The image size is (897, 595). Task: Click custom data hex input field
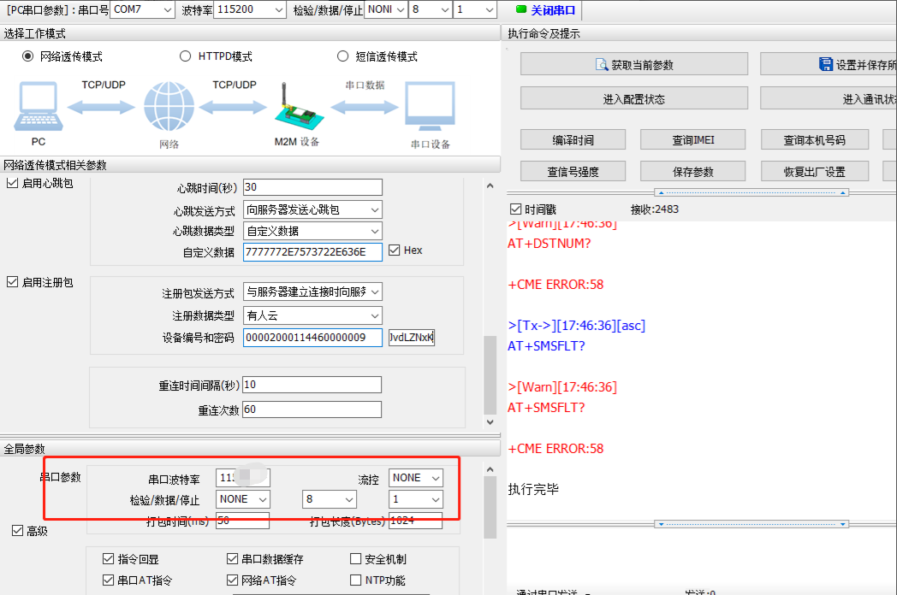click(x=312, y=252)
